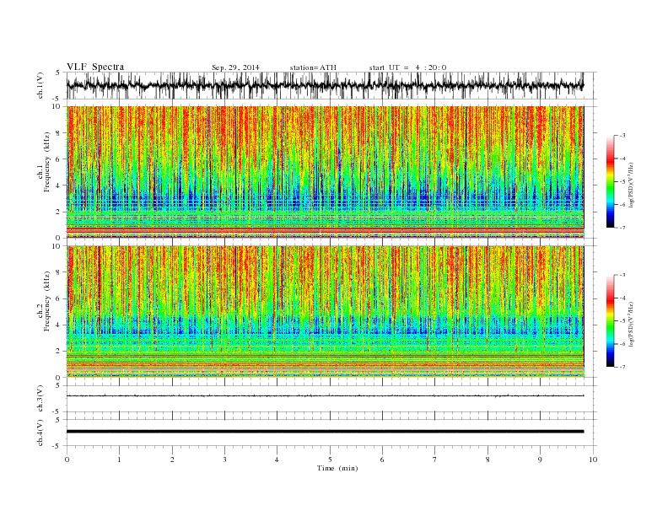
Task: Select the ch.1 spectrogram color bar
Action: [610, 181]
